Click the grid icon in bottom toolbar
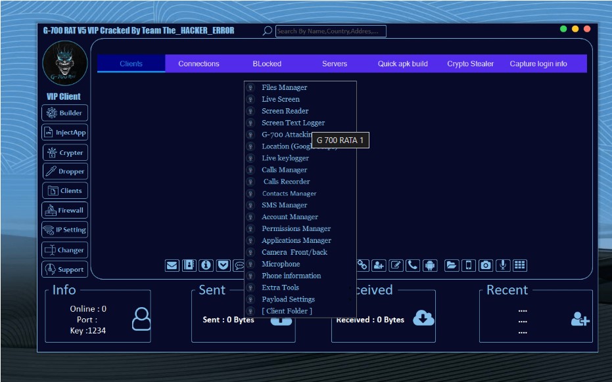This screenshot has width=612, height=382. point(520,265)
